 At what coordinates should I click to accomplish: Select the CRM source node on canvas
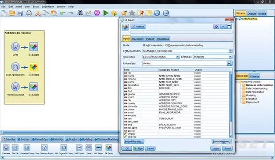point(16,47)
